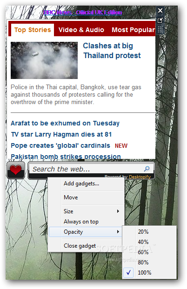Viewport: 187px width, 289px height.
Task: Click the gadget pop-out arrow icon
Action: click(160, 20)
